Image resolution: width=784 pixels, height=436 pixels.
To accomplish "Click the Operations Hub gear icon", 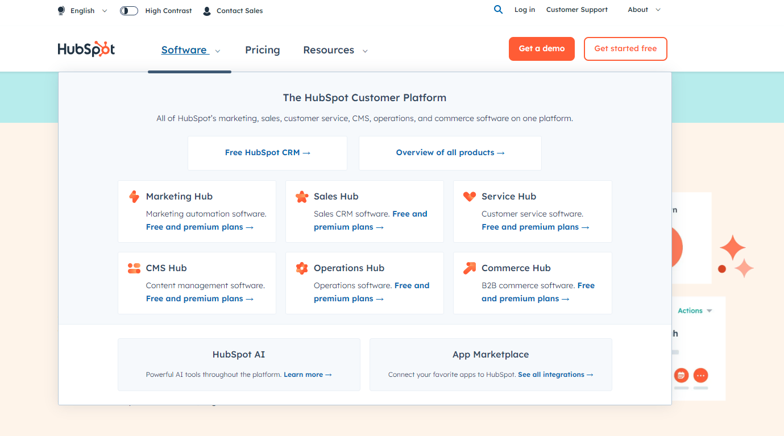I will click(302, 268).
